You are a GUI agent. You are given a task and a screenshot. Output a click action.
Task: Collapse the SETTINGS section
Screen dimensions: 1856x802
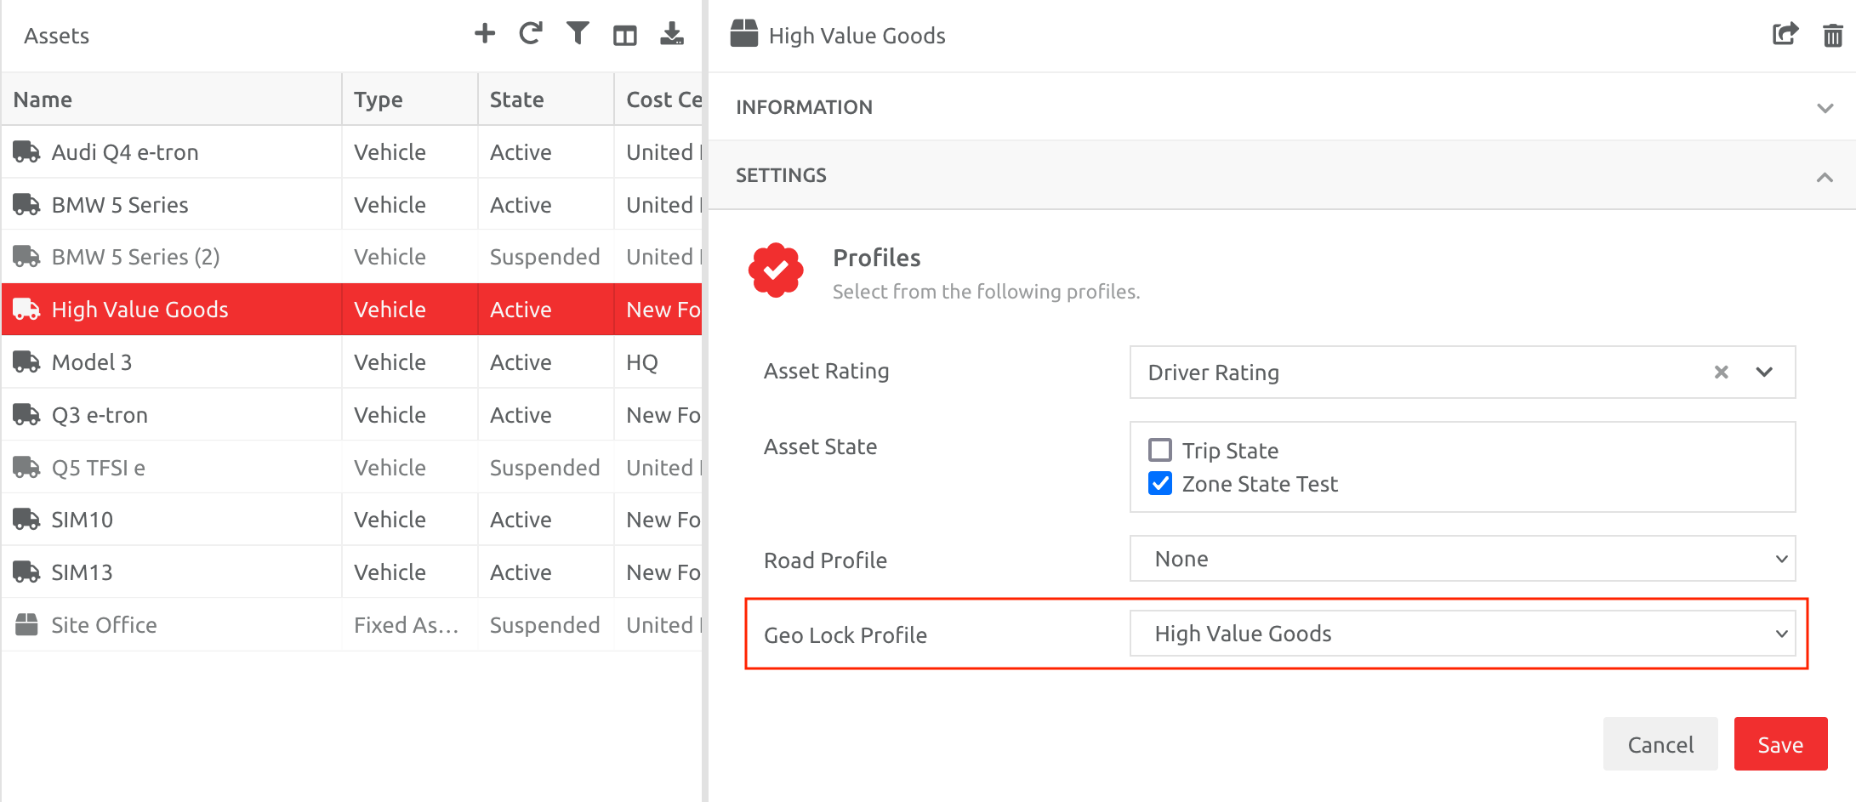(1825, 176)
